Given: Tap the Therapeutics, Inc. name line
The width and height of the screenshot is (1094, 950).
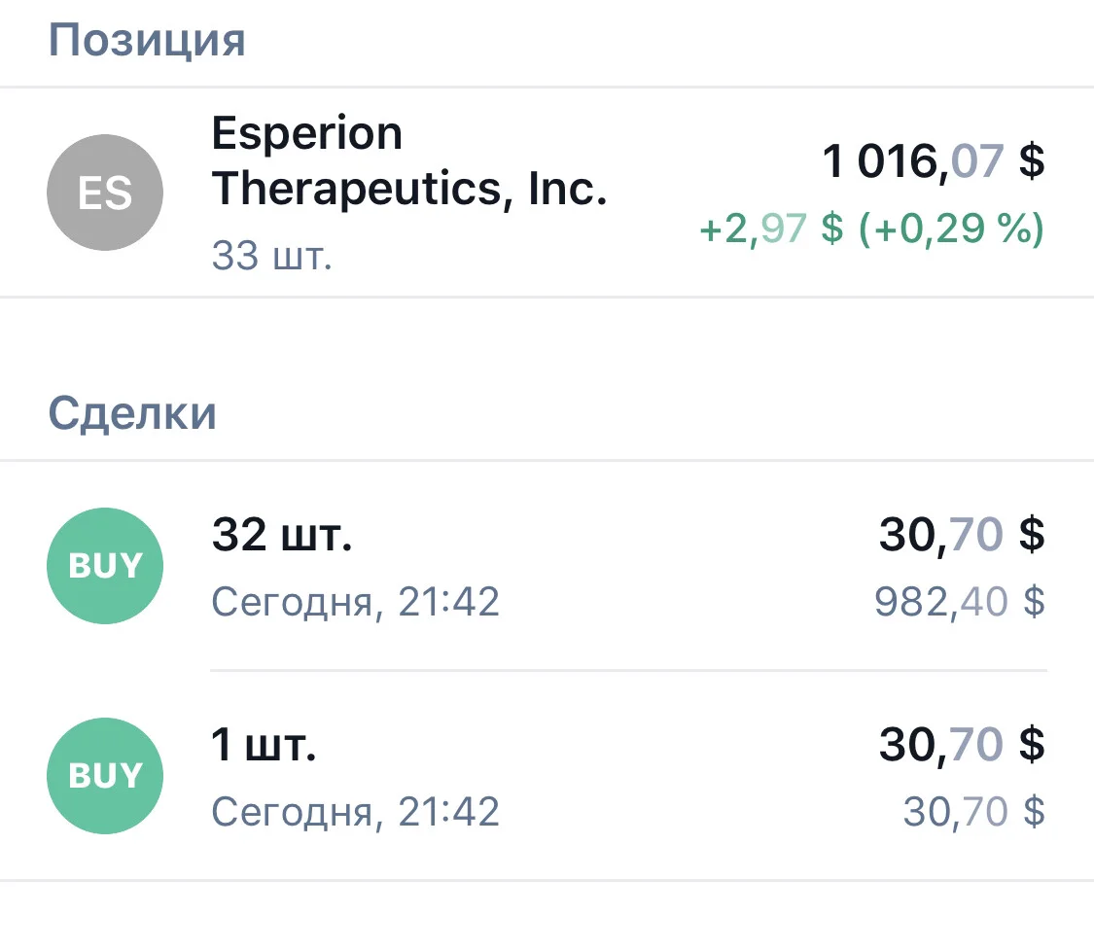Looking at the screenshot, I should tap(409, 189).
